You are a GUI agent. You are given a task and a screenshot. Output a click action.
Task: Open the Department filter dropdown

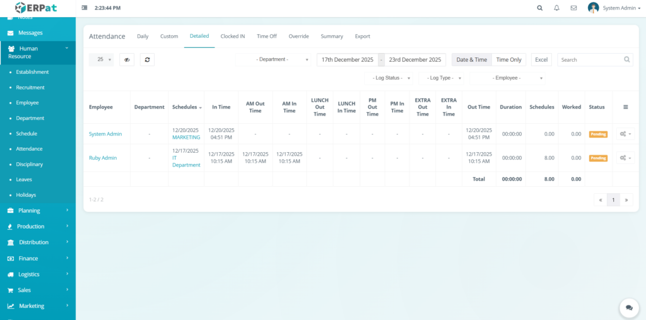pyautogui.click(x=273, y=59)
